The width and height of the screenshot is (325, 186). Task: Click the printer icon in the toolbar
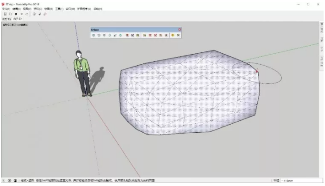[27, 14]
